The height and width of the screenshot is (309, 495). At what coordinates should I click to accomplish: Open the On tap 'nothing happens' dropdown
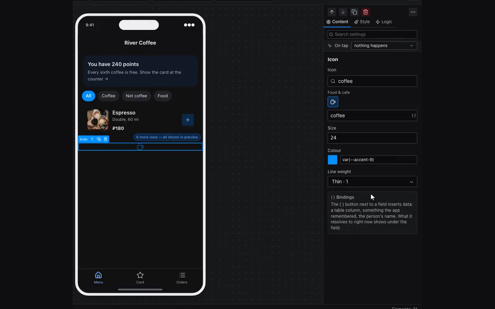(x=384, y=46)
